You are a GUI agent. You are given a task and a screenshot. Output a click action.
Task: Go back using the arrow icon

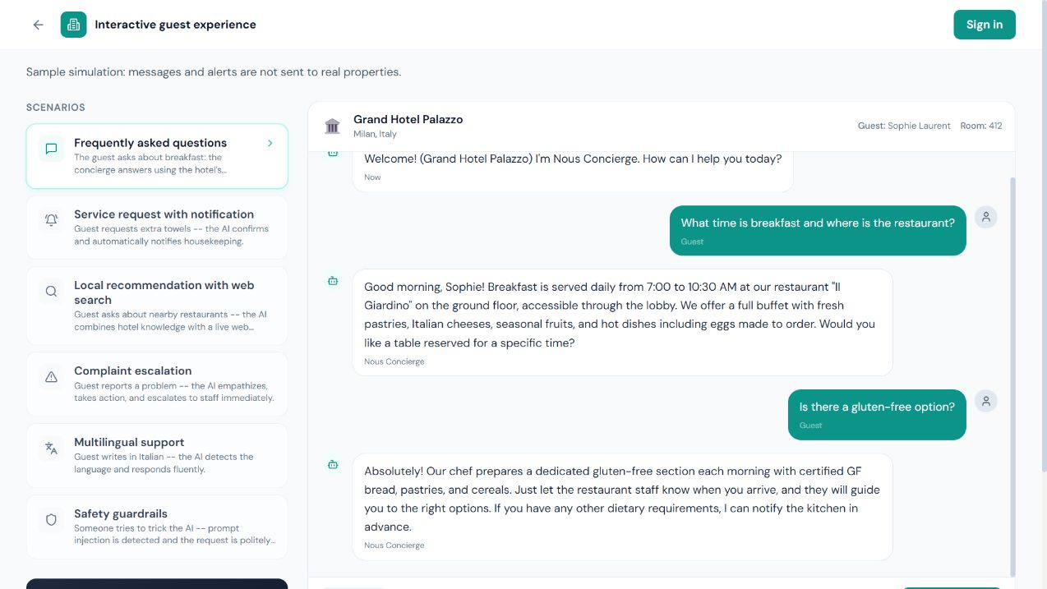pyautogui.click(x=38, y=25)
